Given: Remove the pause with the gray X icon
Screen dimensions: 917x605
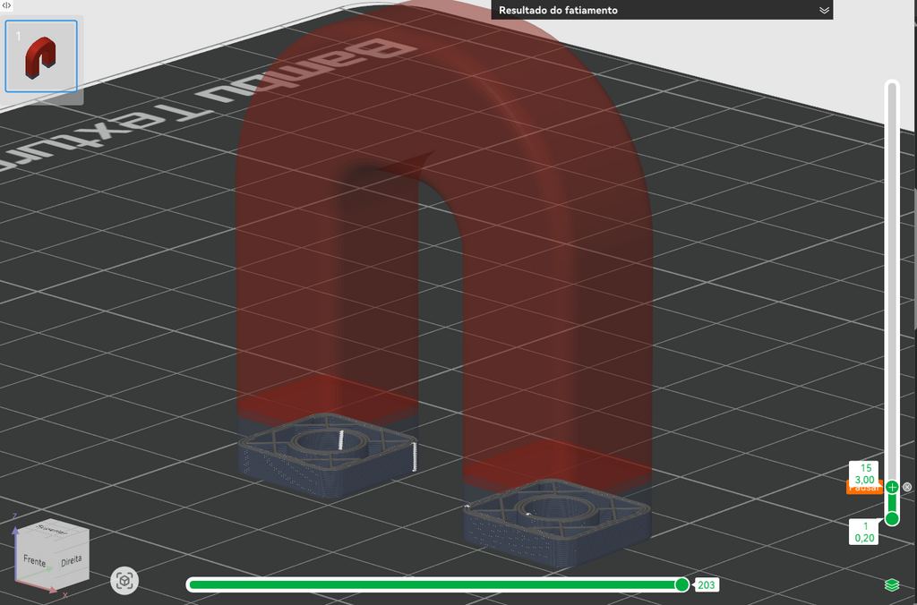Looking at the screenshot, I should [x=907, y=487].
